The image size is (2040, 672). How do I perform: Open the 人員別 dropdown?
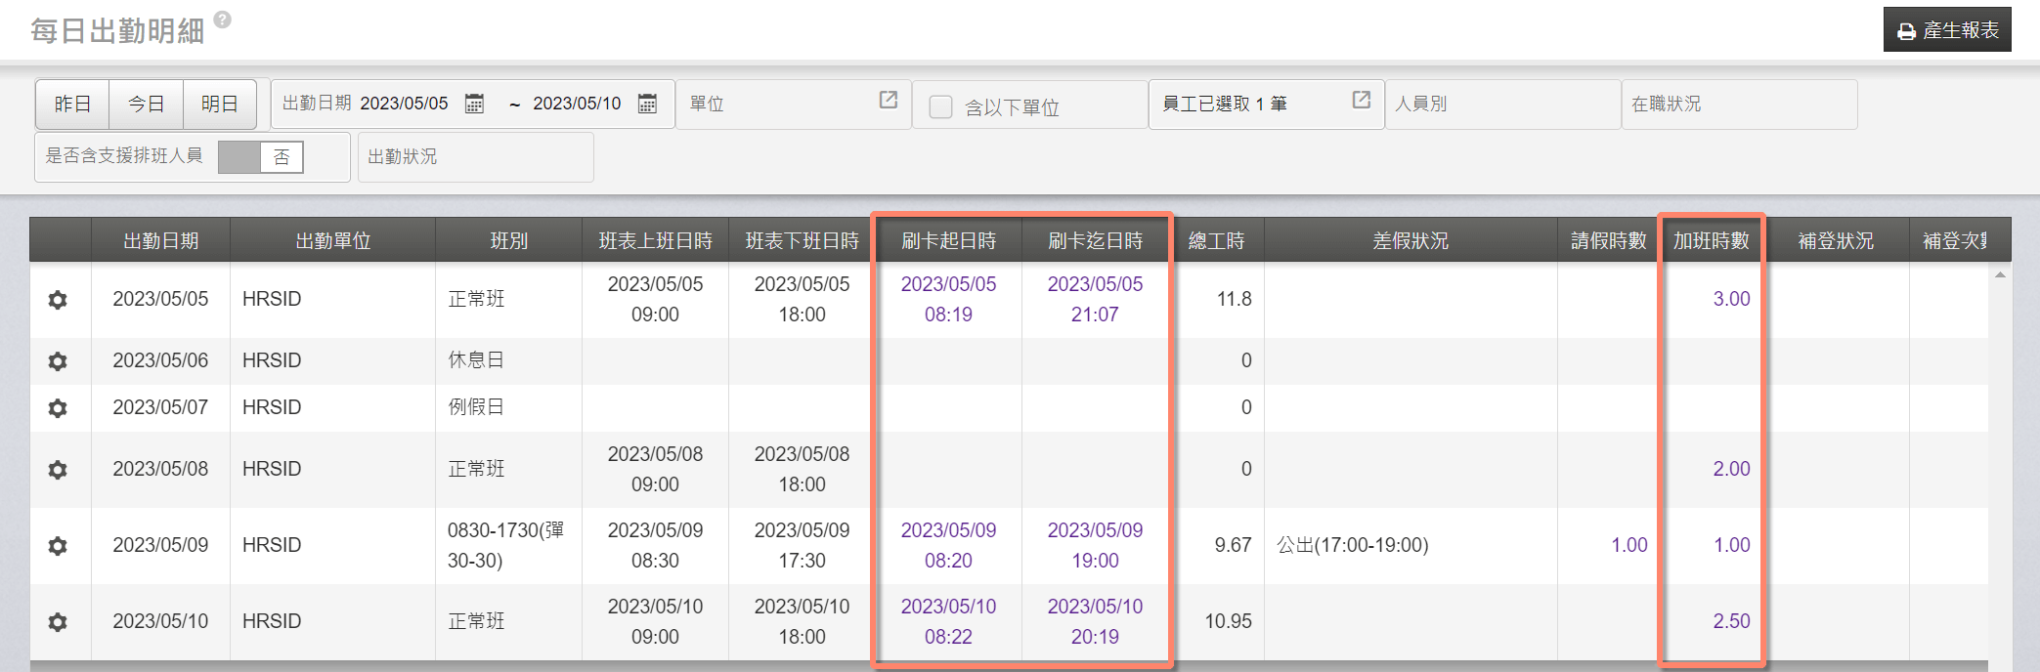click(1501, 104)
